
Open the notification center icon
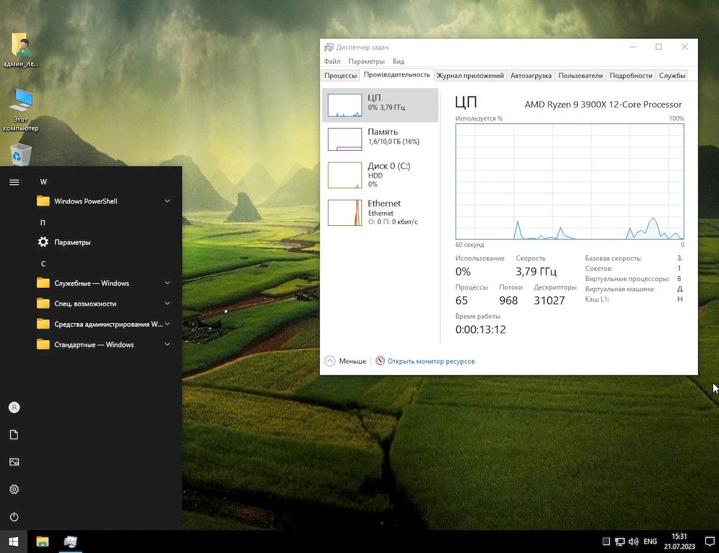[709, 542]
